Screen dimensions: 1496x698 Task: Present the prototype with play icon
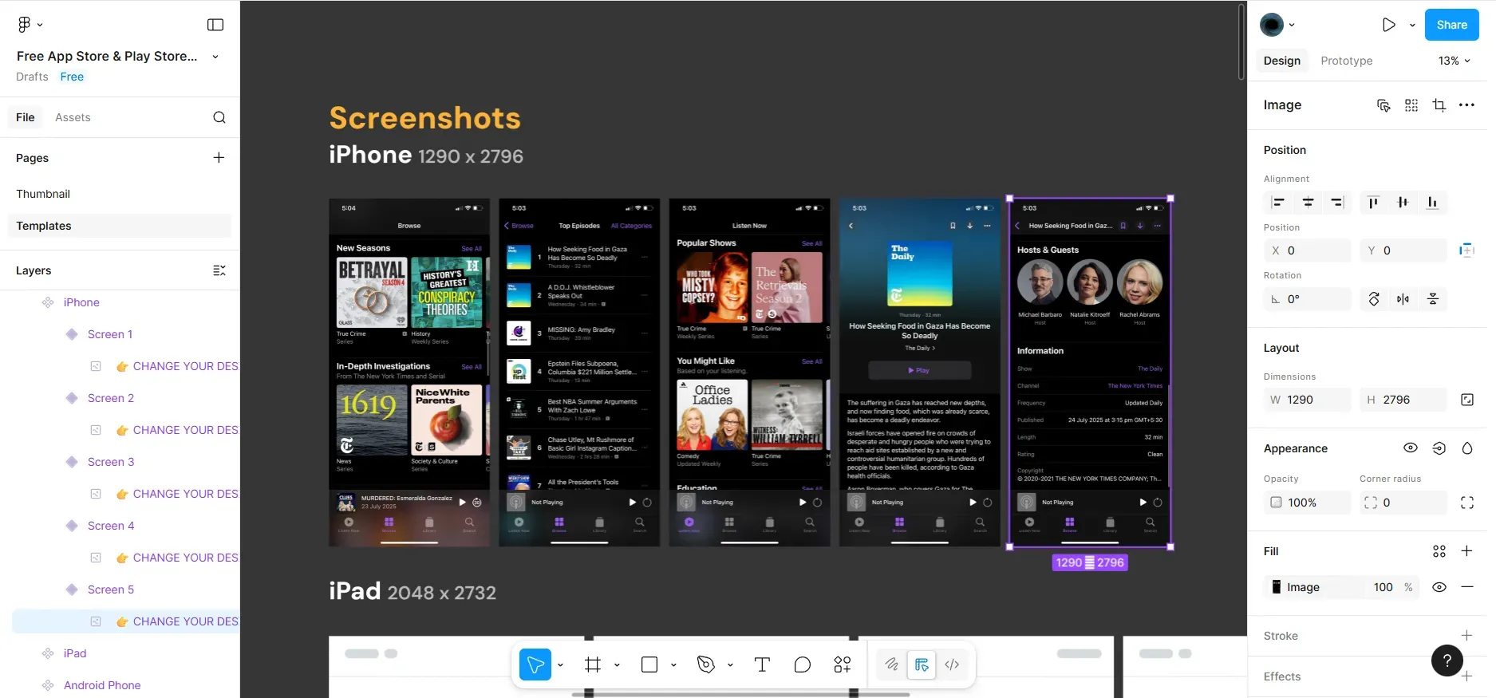(1389, 25)
